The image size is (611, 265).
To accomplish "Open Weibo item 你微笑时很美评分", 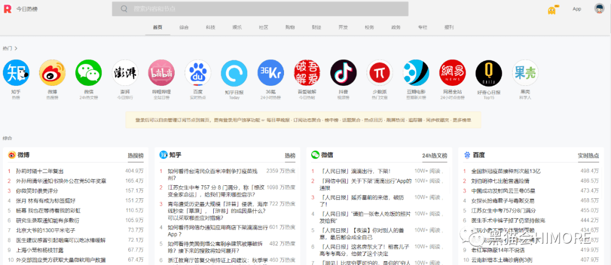I will 37,191.
